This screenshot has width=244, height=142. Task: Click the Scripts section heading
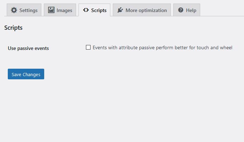(x=13, y=28)
